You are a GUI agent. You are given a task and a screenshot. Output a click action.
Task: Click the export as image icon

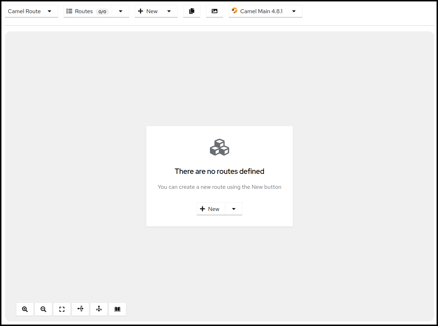215,11
